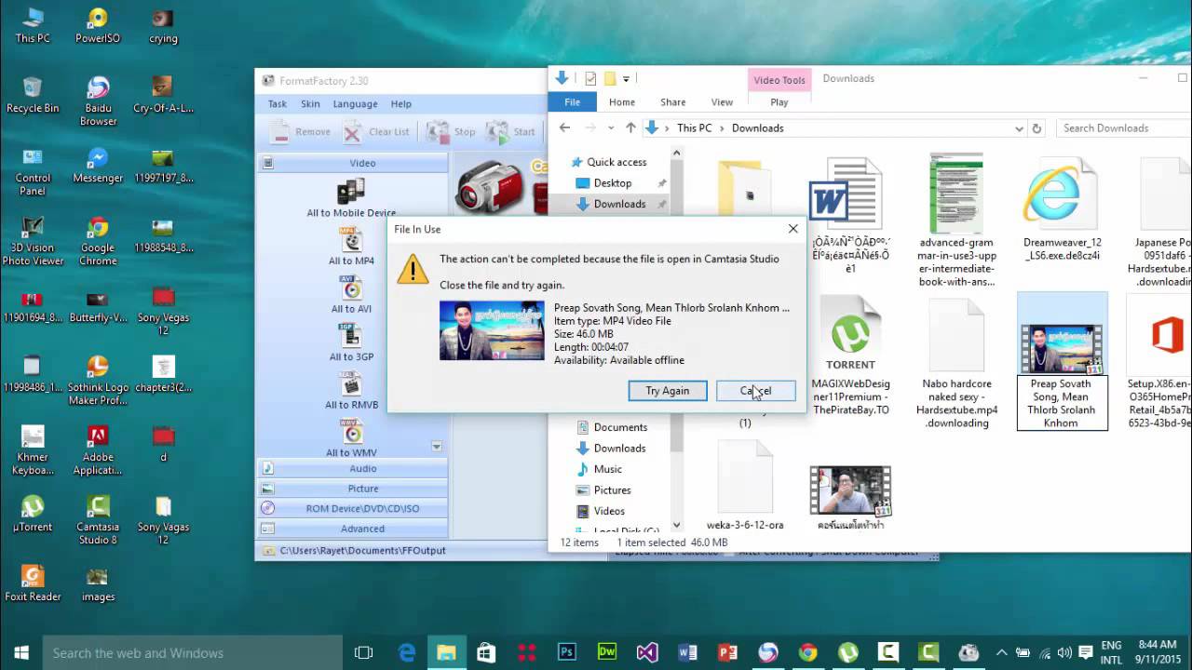Select Desktop in navigation pane
This screenshot has height=670, width=1192.
(x=612, y=183)
